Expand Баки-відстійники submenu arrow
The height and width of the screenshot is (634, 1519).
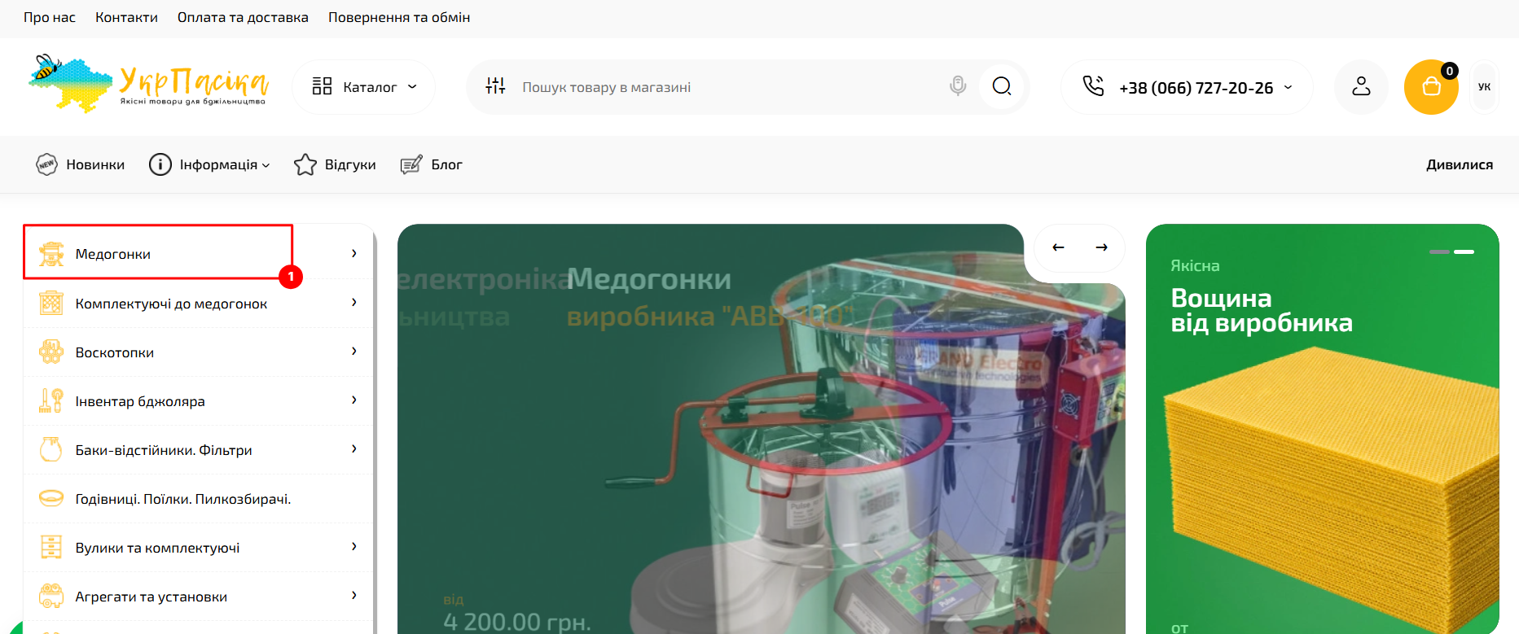coord(353,448)
